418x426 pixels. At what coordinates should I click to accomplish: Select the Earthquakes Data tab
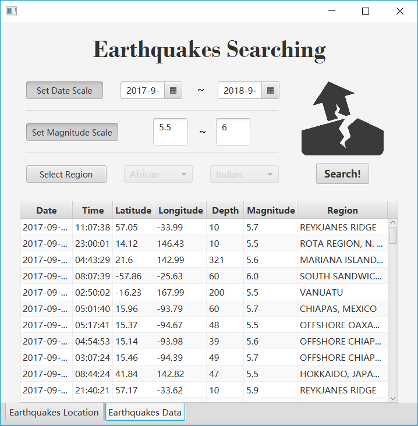pos(145,412)
